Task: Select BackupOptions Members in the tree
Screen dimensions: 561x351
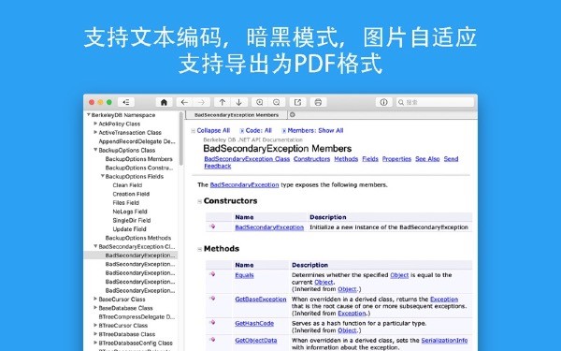Action: [138, 159]
